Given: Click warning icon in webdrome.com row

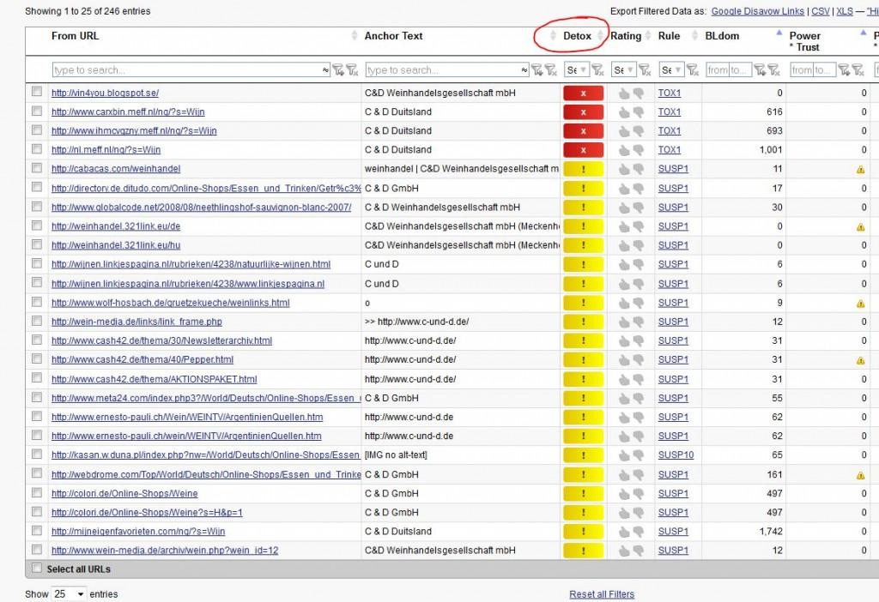Looking at the screenshot, I should (x=860, y=475).
